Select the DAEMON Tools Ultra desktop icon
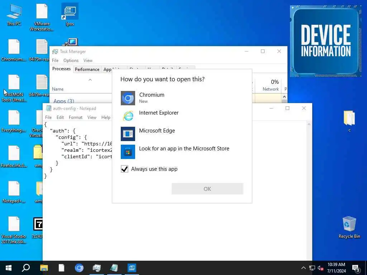367x275 pixels. (14, 89)
